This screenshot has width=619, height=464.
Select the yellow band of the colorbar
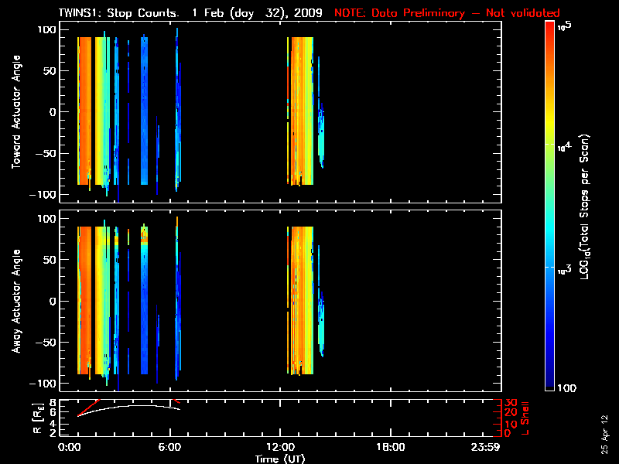[x=549, y=143]
